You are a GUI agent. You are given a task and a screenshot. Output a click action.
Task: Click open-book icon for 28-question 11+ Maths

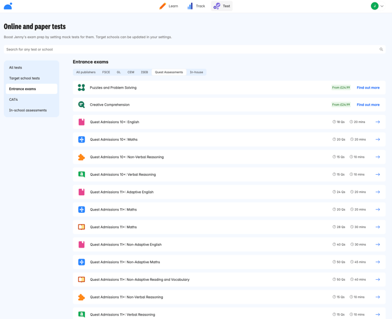click(81, 227)
